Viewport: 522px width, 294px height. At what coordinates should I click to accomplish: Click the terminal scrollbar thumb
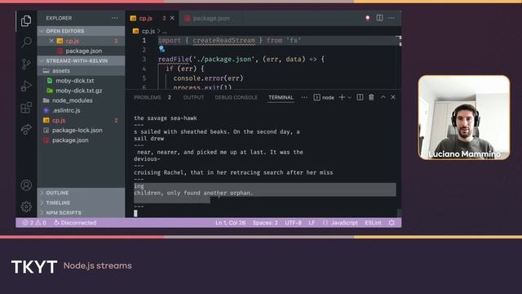[x=399, y=212]
